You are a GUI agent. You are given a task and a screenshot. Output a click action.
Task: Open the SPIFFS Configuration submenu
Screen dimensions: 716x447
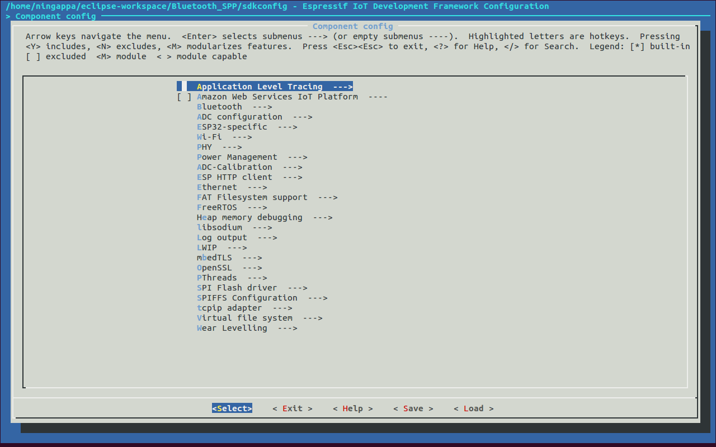click(x=262, y=298)
